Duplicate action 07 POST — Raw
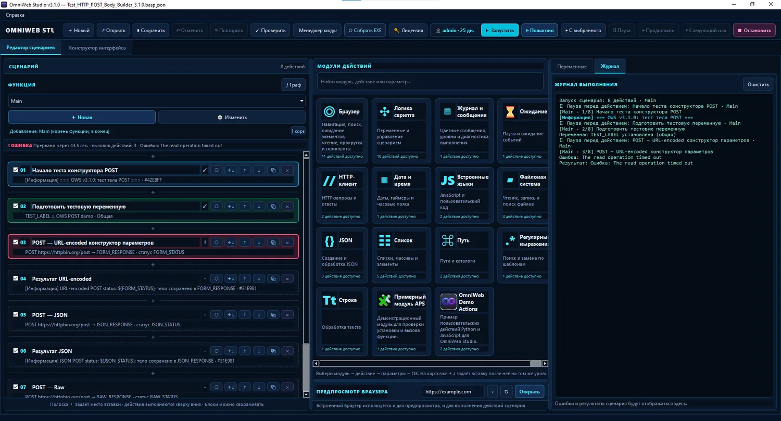The width and height of the screenshot is (781, 421). (x=273, y=387)
